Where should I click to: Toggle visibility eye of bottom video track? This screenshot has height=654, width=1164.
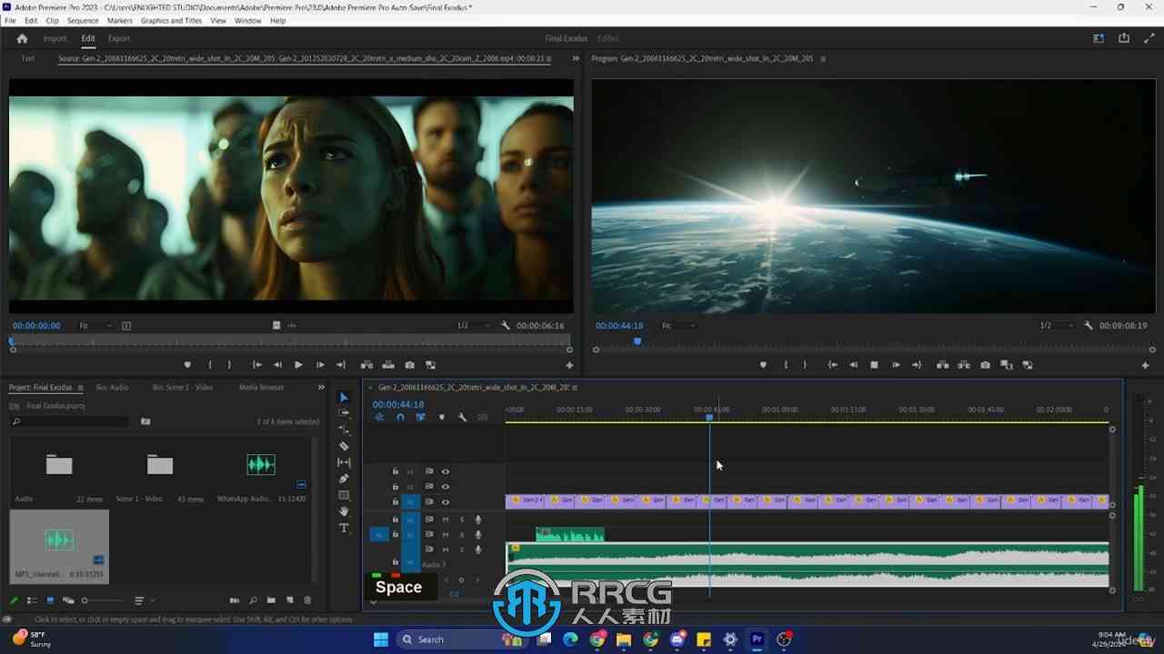click(446, 501)
